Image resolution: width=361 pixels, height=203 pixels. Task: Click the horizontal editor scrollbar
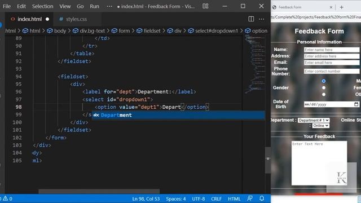click(x=99, y=191)
